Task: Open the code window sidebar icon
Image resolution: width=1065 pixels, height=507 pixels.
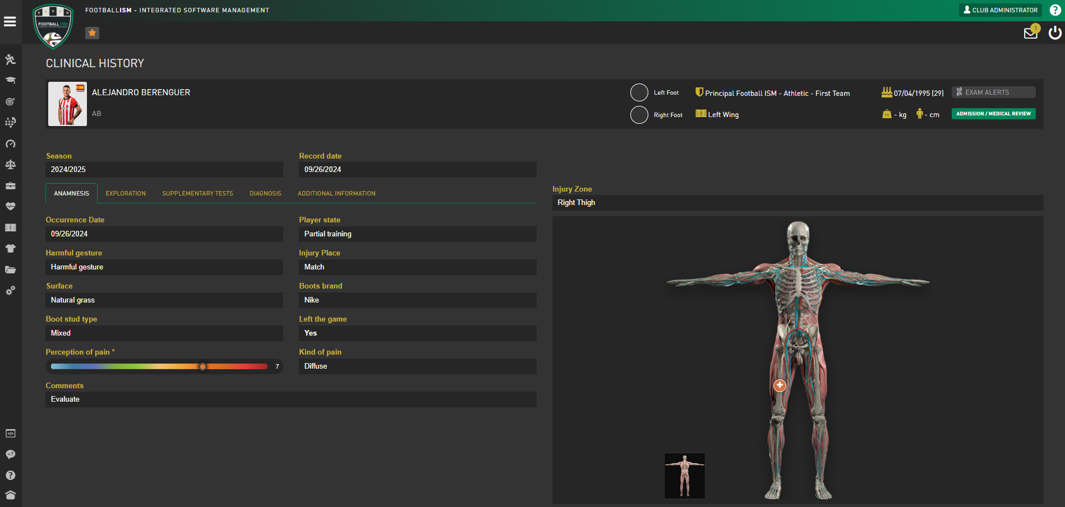Action: pyautogui.click(x=10, y=434)
